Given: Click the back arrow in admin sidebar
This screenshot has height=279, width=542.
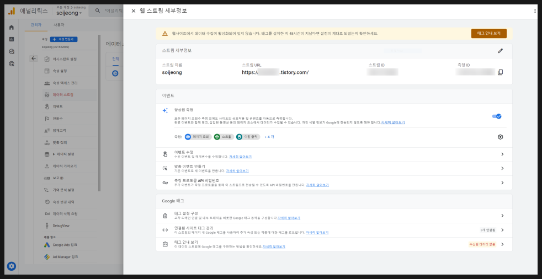Looking at the screenshot, I should (34, 58).
